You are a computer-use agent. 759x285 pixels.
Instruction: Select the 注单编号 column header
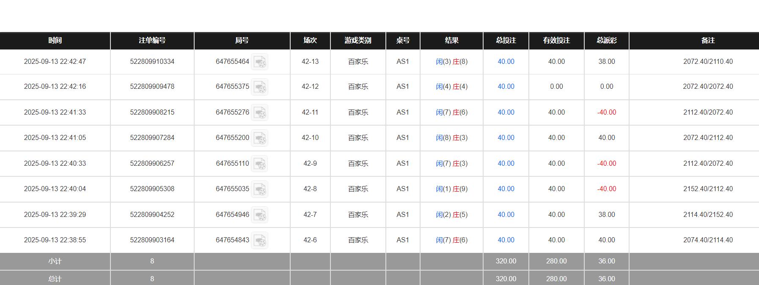click(152, 41)
